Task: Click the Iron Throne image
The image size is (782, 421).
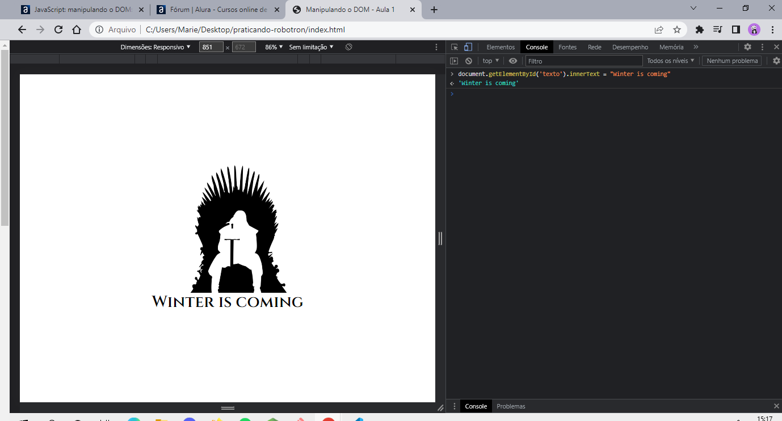Action: (238, 229)
